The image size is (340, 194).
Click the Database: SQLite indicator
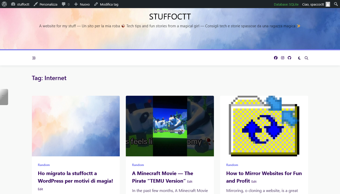(286, 4)
